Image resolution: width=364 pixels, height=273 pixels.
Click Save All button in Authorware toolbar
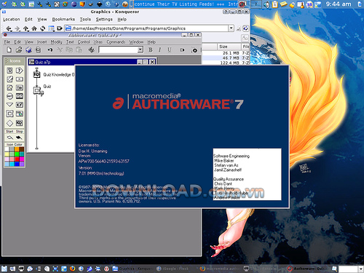pyautogui.click(x=28, y=50)
